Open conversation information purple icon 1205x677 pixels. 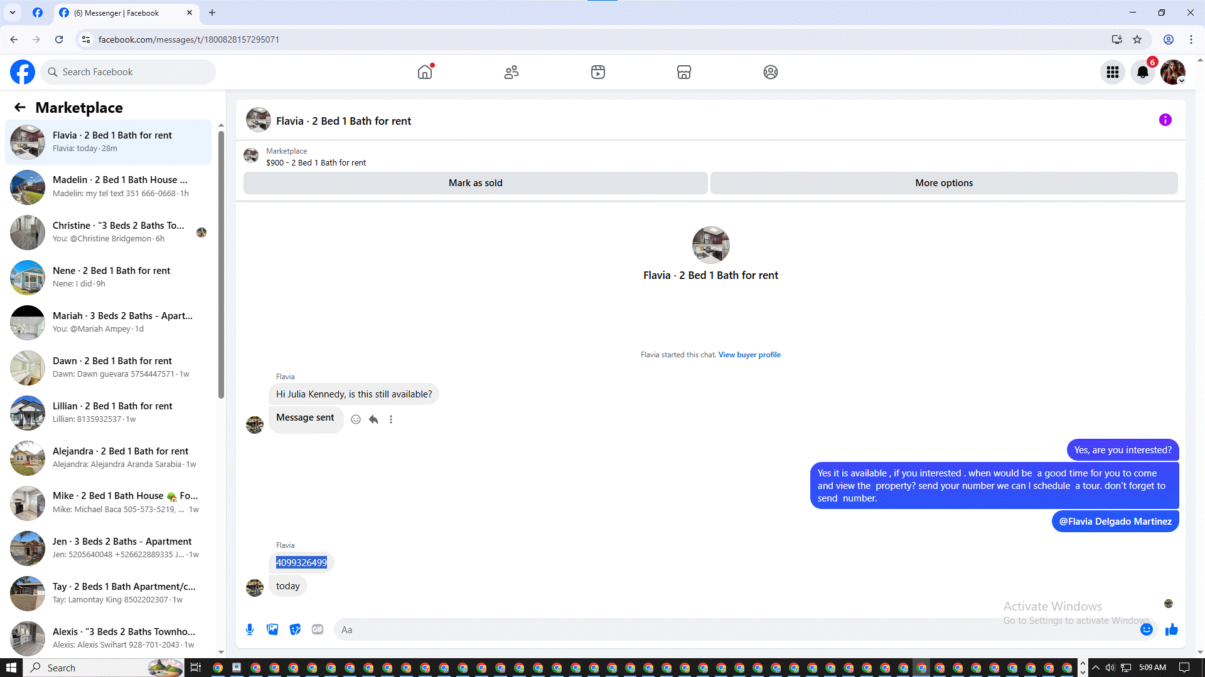(1165, 120)
